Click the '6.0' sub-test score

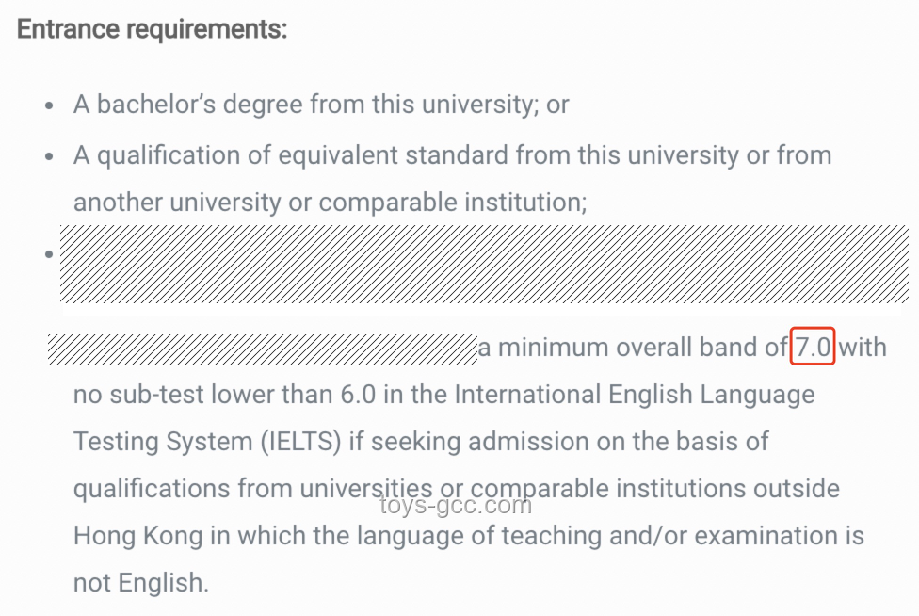358,395
